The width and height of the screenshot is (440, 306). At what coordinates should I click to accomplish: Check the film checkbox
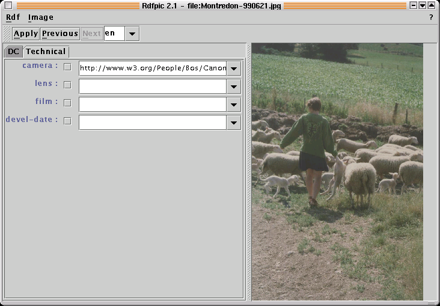point(67,103)
